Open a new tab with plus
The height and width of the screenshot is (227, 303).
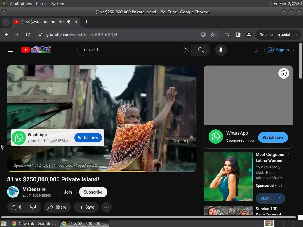[x=86, y=22]
